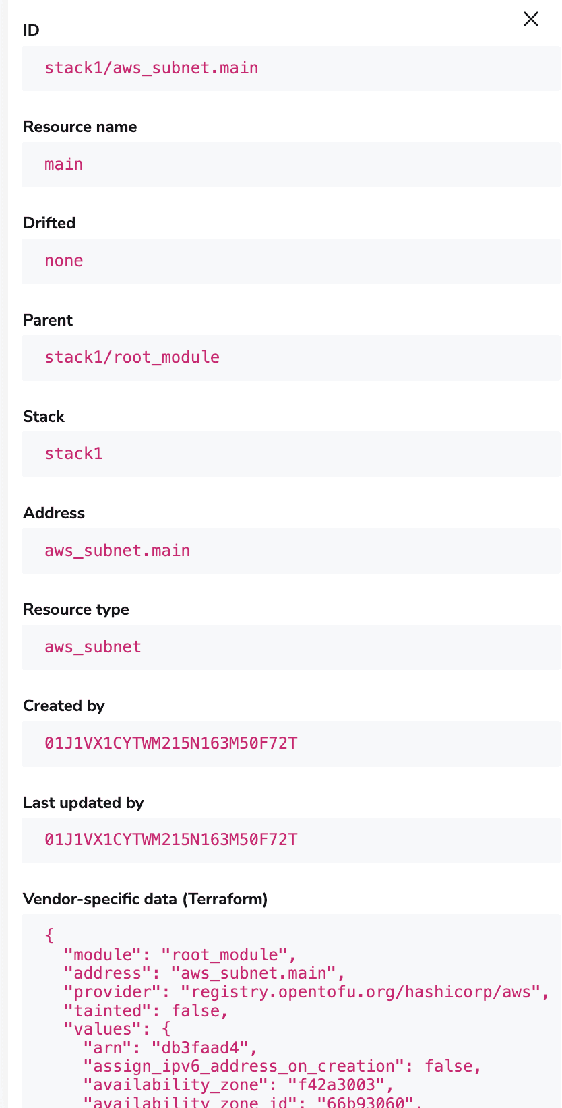The height and width of the screenshot is (1108, 562).
Task: Click the opening brace of the JSON
Action: coord(49,935)
